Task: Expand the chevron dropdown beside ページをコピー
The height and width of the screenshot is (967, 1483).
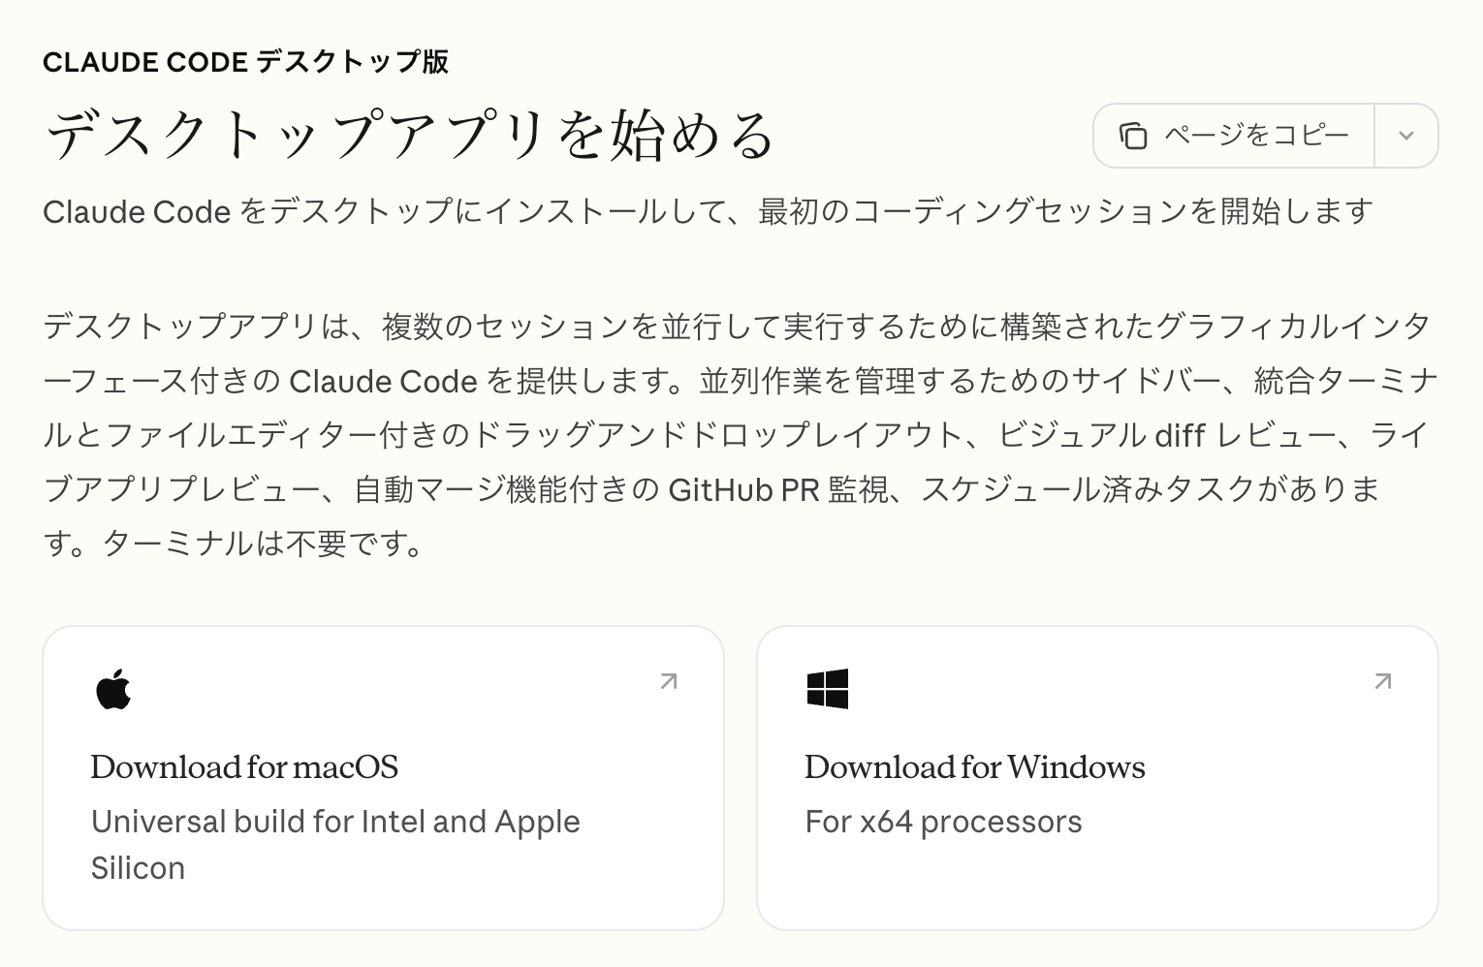Action: coord(1405,136)
